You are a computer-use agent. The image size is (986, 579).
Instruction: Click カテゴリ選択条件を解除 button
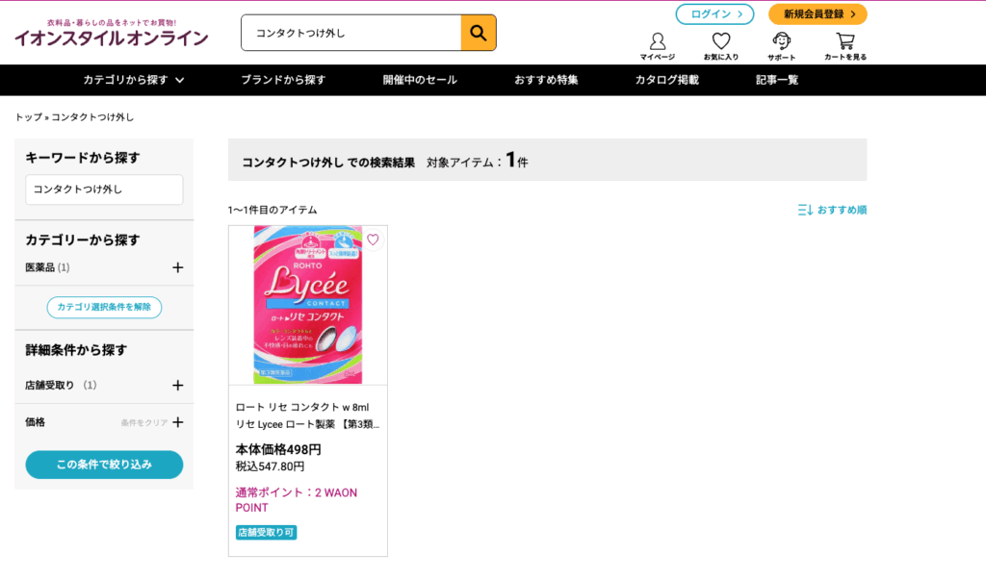coord(104,307)
